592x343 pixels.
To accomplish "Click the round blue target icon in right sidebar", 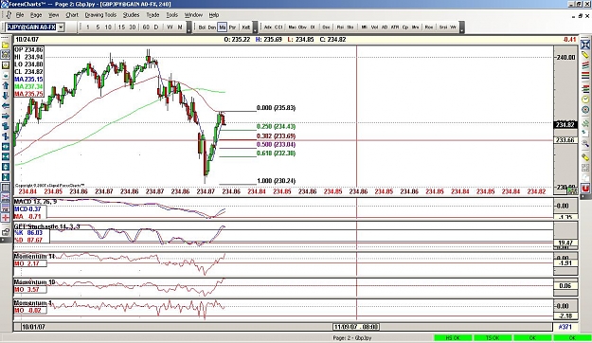I will (585, 110).
